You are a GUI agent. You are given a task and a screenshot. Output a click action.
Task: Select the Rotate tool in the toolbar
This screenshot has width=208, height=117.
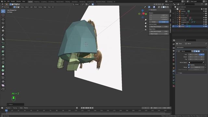coord(3,23)
